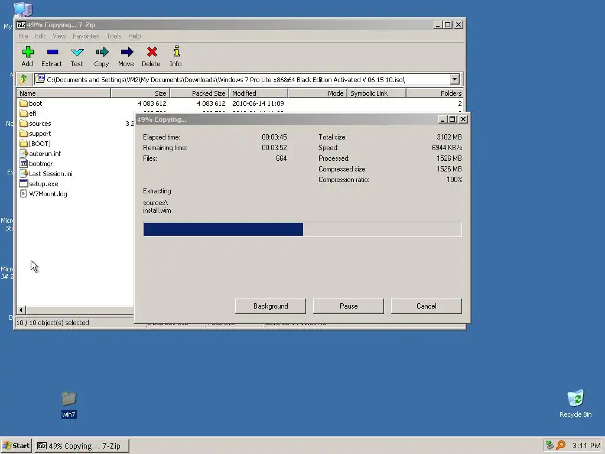Go up one folder level icon
The width and height of the screenshot is (605, 454).
tap(23, 79)
